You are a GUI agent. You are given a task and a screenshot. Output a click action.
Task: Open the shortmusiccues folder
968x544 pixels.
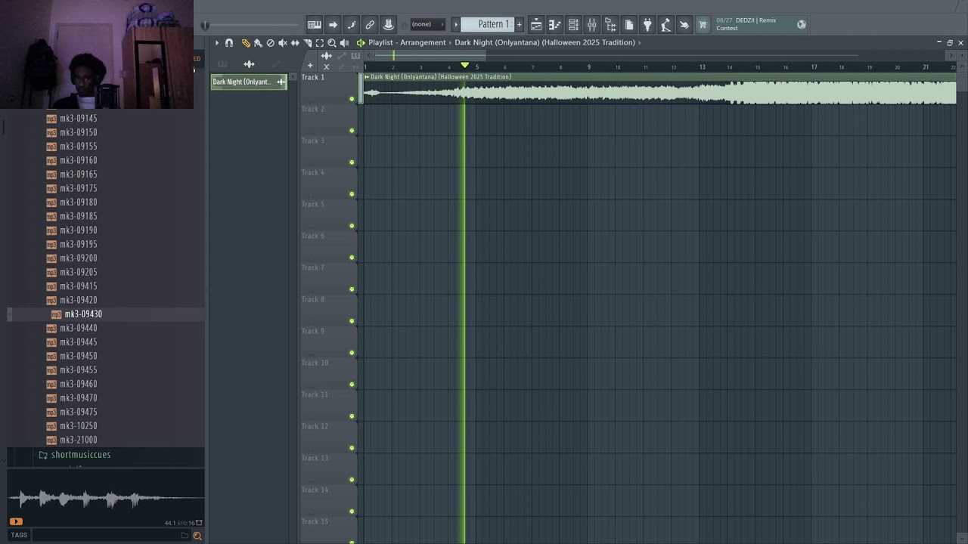[81, 455]
